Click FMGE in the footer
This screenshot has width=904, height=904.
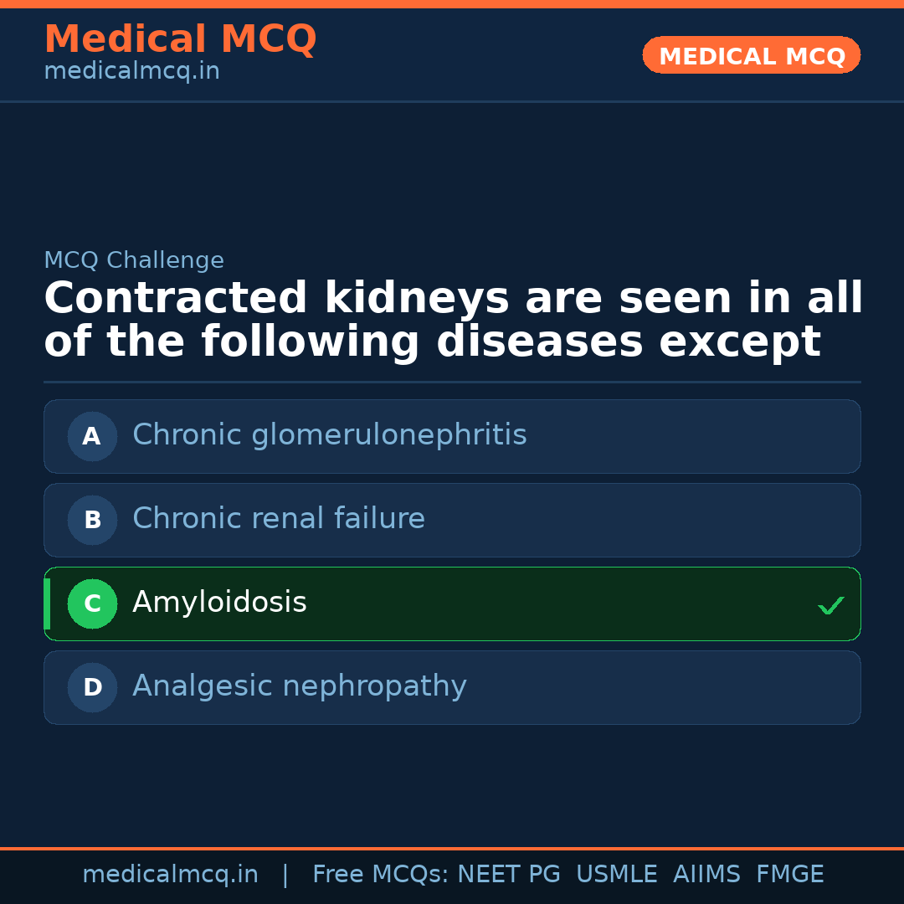pyautogui.click(x=790, y=875)
